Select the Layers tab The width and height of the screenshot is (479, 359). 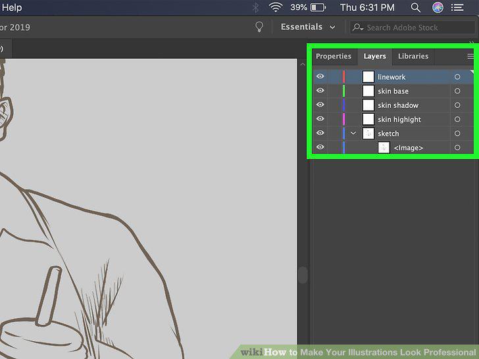coord(374,57)
